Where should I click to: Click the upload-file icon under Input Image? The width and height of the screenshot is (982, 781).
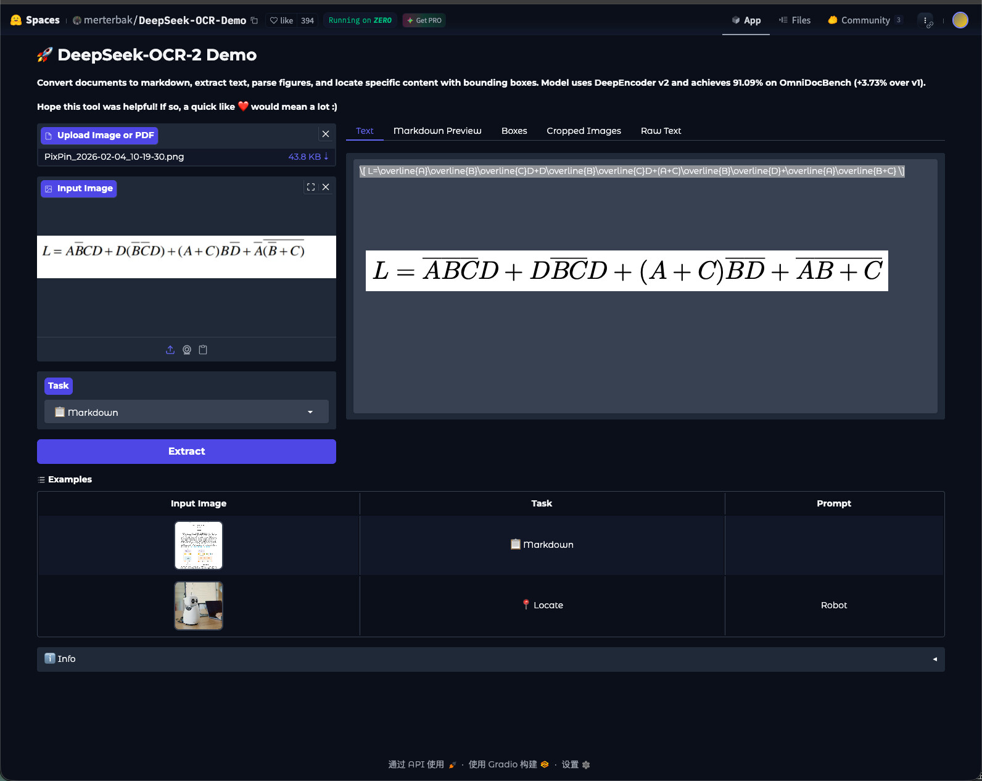tap(170, 350)
